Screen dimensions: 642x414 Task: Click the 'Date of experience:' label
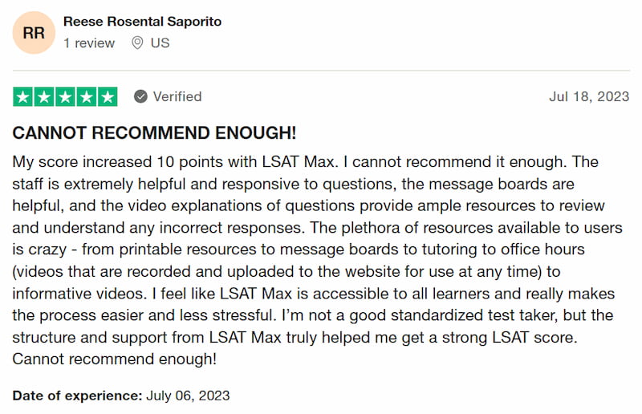77,396
